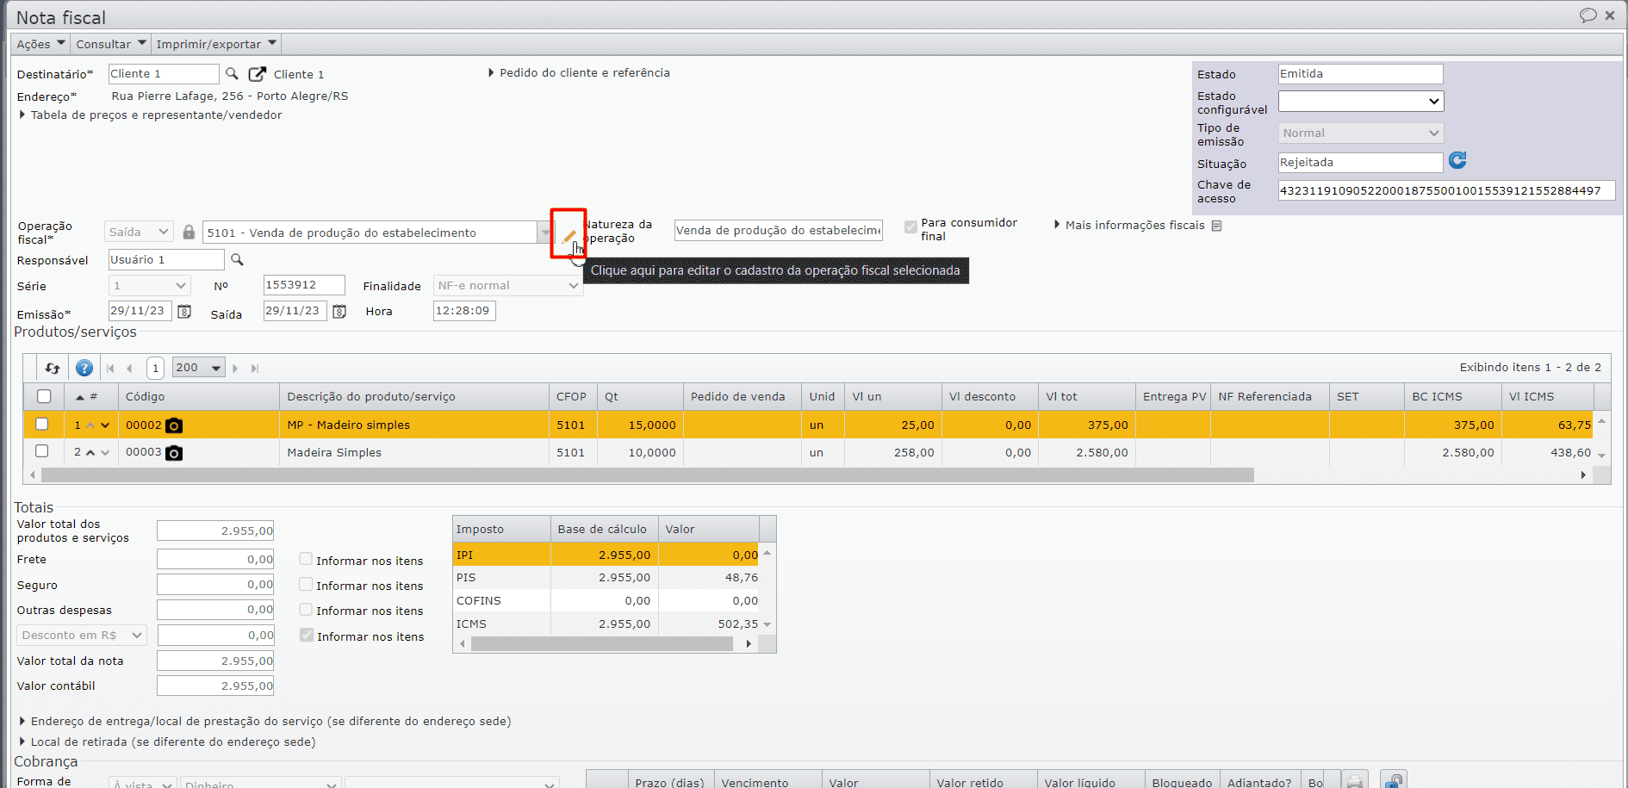The width and height of the screenshot is (1628, 788).
Task: Toggle 'Para consumidor final' checkbox
Action: click(x=910, y=226)
